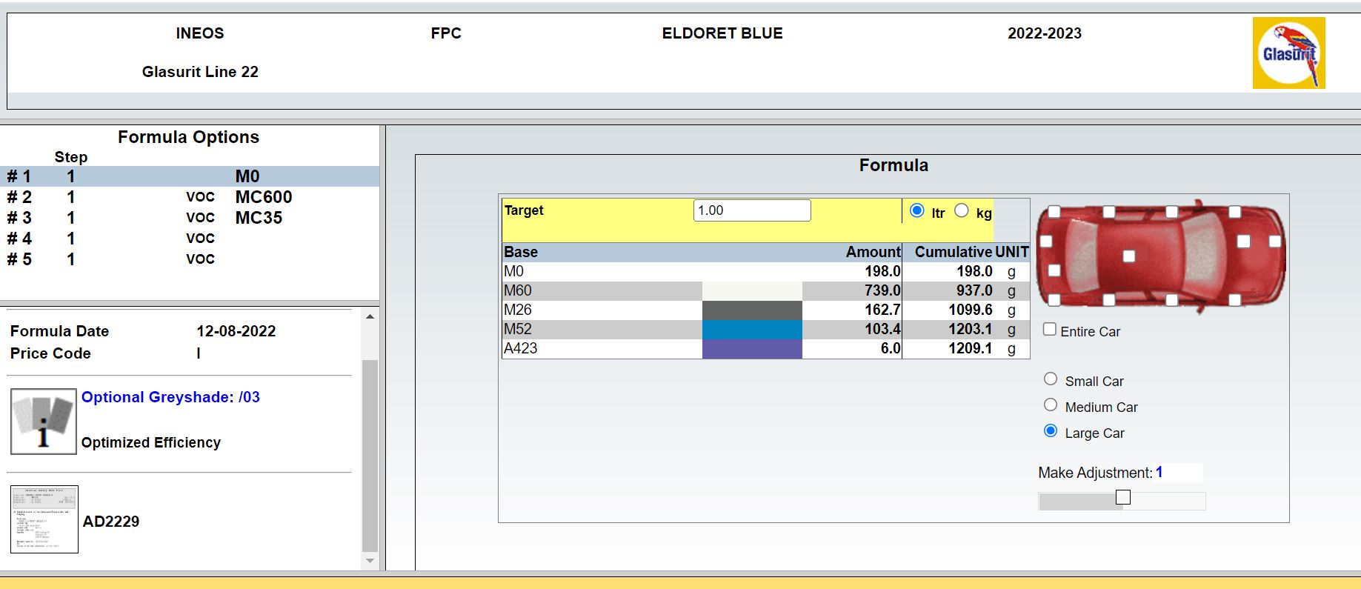Click the Formula Options heading

[188, 137]
